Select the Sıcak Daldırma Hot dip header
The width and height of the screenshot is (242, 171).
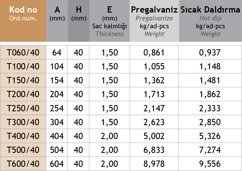pos(210,21)
